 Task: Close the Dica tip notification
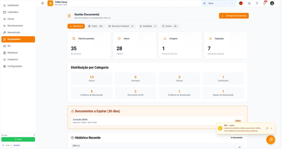click(x=271, y=128)
